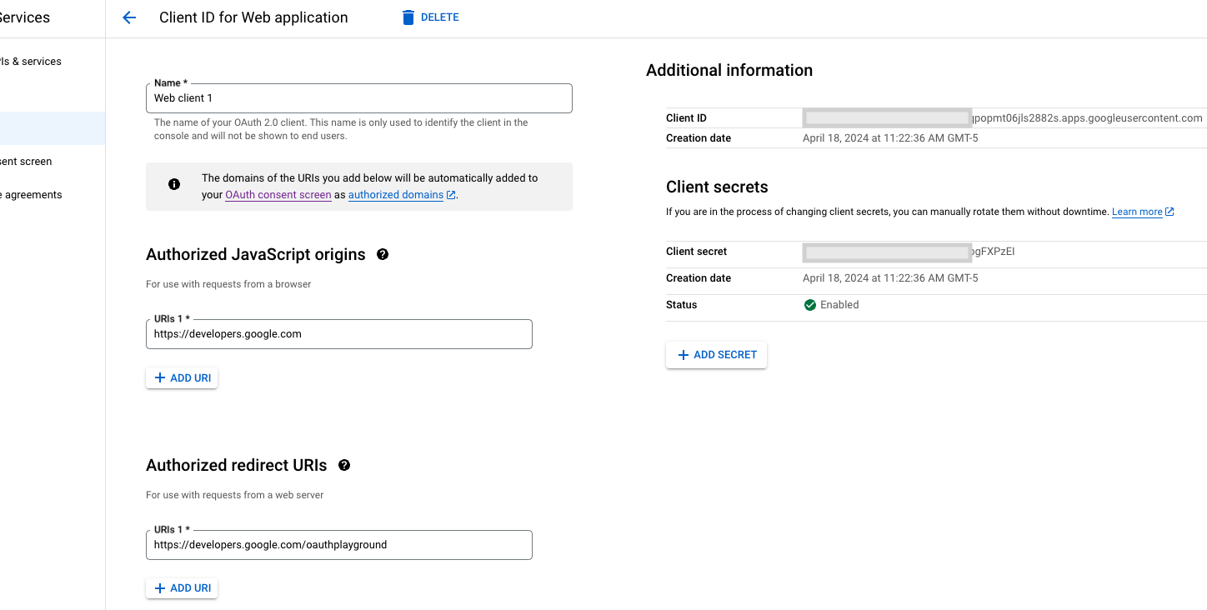The height and width of the screenshot is (610, 1207).
Task: Click help icon beside Authorized redirect URIs
Action: pyautogui.click(x=344, y=465)
